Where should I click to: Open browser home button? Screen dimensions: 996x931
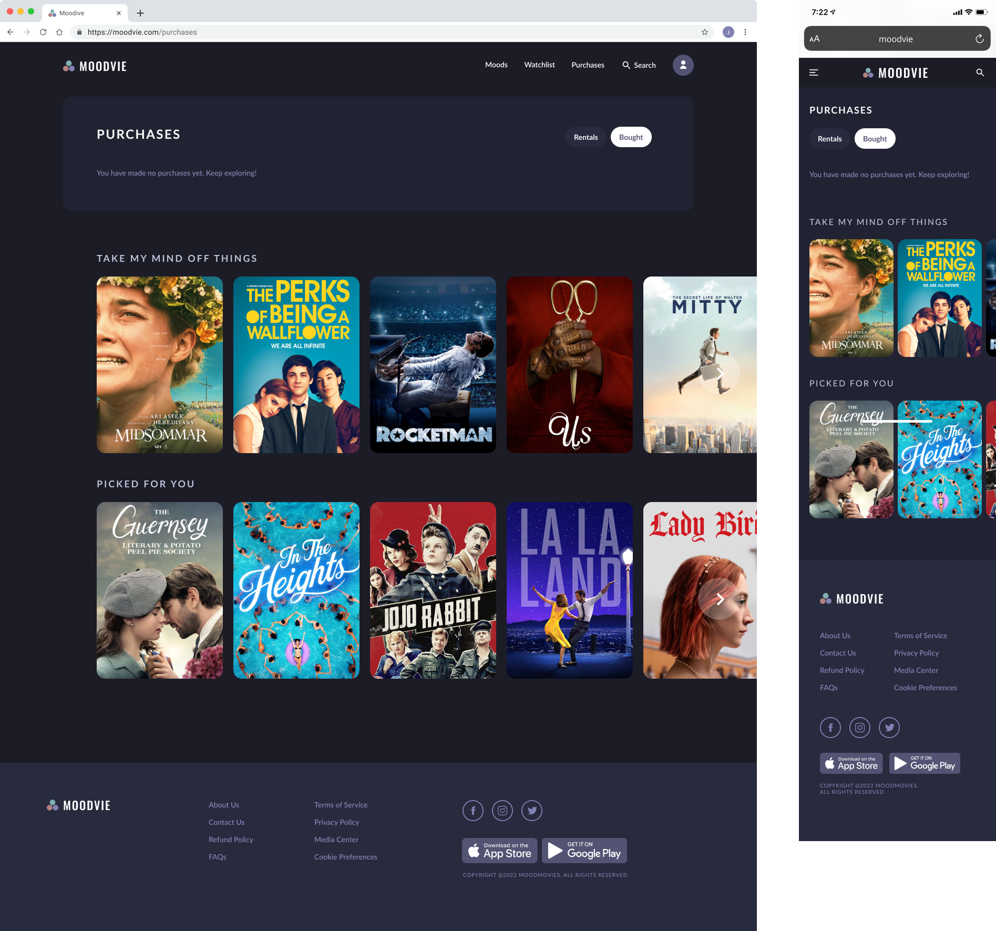coord(59,32)
